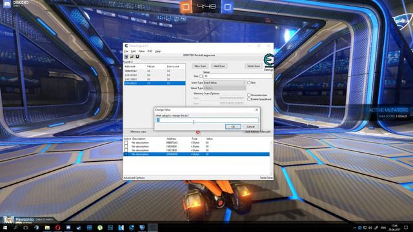The image size is (413, 232).
Task: Click the Type column header
Action: pyautogui.click(x=195, y=139)
